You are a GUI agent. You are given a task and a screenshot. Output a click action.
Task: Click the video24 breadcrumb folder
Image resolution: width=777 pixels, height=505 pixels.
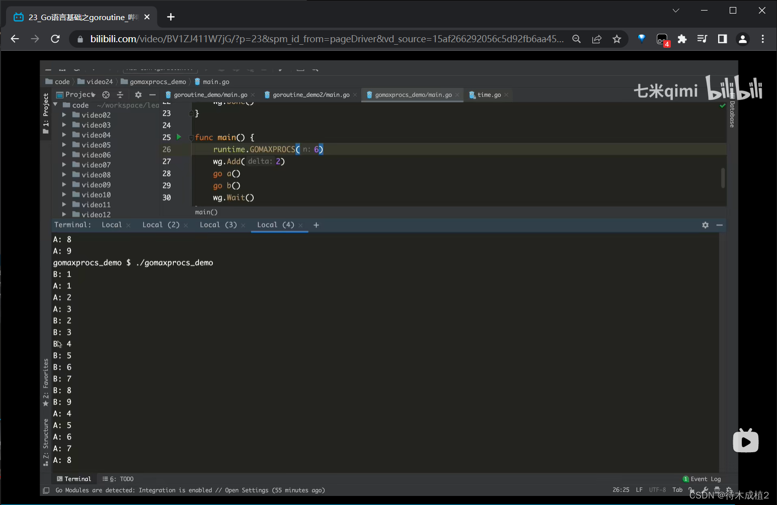point(95,81)
